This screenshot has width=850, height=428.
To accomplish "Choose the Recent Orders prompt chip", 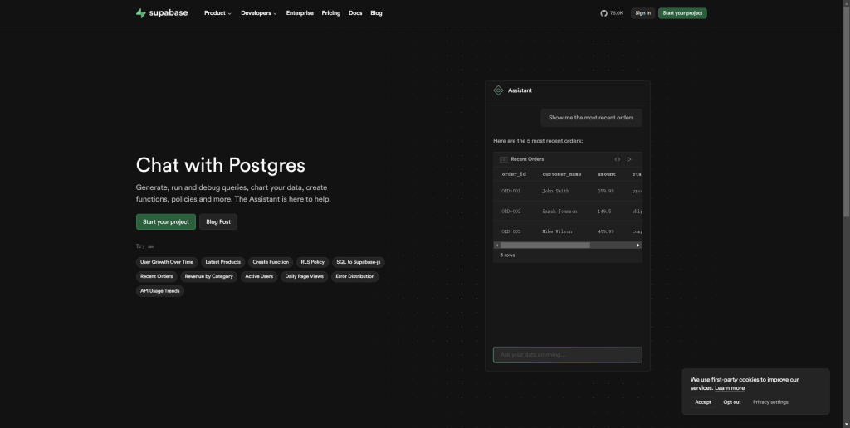I will click(157, 276).
